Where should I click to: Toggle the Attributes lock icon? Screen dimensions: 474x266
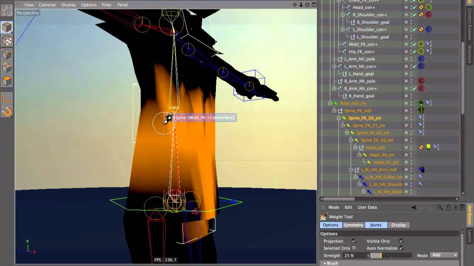tap(448, 208)
